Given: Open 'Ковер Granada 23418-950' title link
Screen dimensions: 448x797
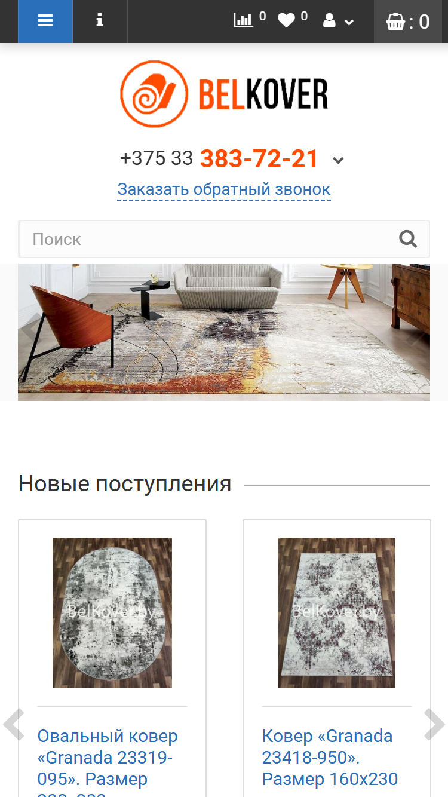Looking at the screenshot, I should pos(330,758).
